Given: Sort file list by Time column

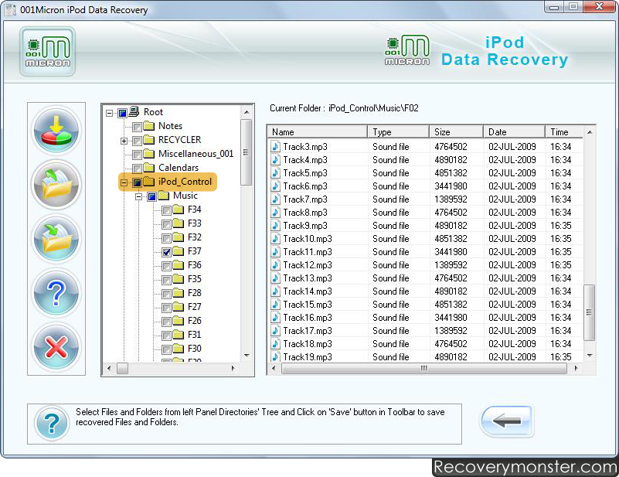Looking at the screenshot, I should [x=563, y=132].
